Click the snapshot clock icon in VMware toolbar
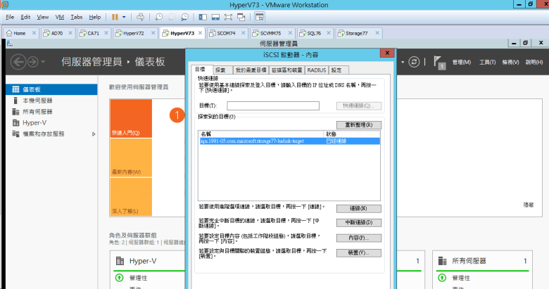549x289 pixels. 160,16
